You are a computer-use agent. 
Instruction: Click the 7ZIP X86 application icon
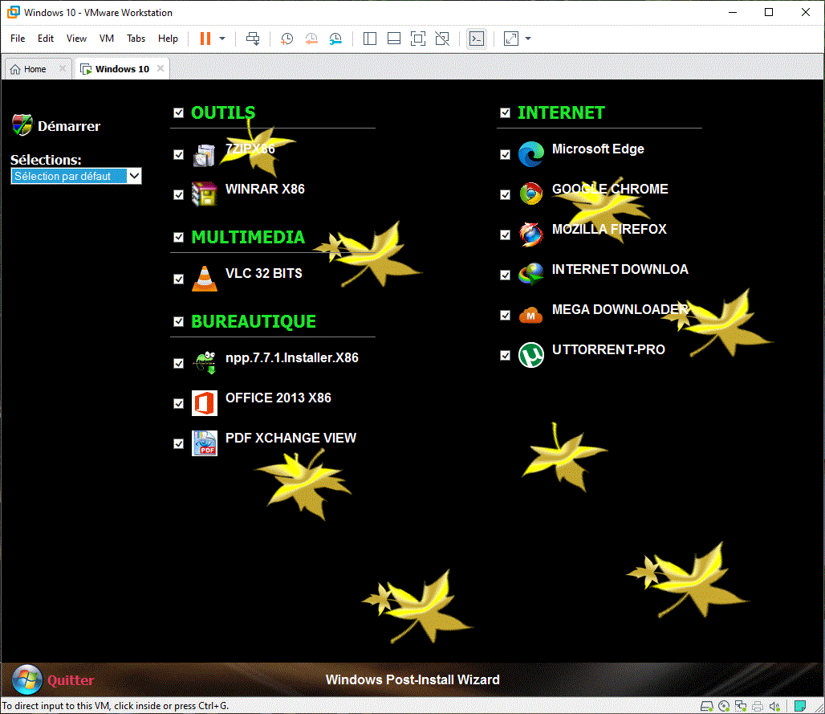click(204, 155)
